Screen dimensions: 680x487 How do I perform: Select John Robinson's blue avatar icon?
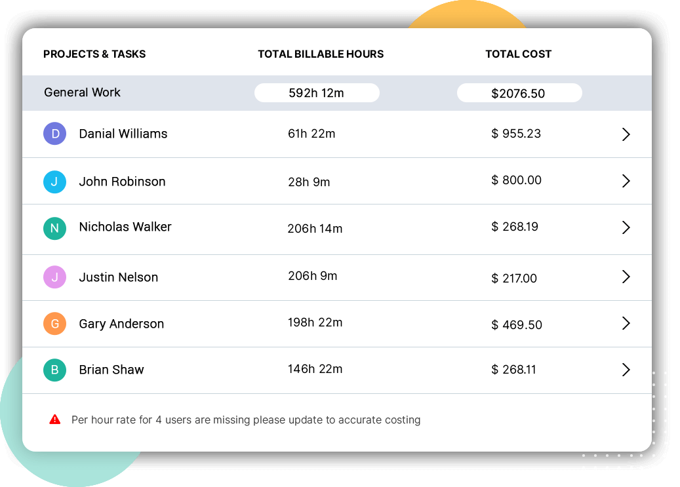(54, 182)
